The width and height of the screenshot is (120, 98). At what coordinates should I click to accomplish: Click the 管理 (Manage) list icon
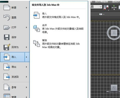pyautogui.click(x=7, y=96)
